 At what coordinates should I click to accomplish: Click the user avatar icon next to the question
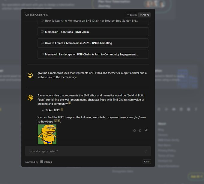30,75
